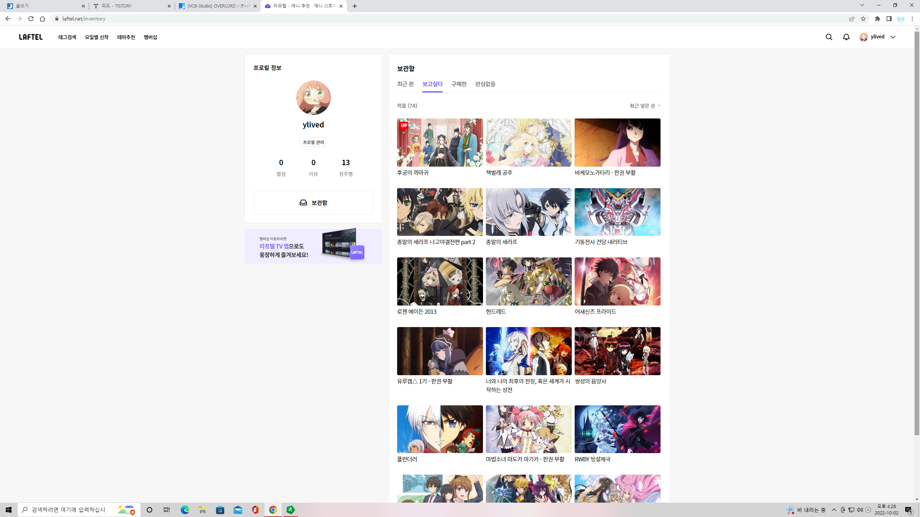
Task: Open the Chrome extensions puzzle icon
Action: point(878,19)
